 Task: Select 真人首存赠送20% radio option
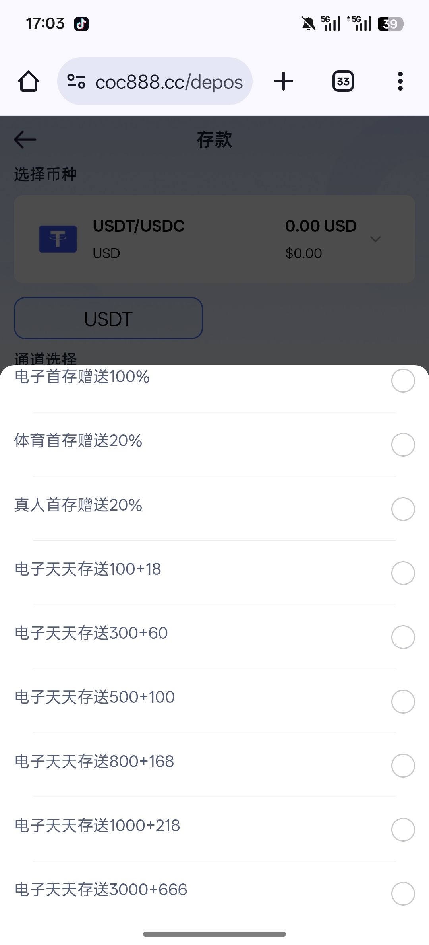point(403,509)
